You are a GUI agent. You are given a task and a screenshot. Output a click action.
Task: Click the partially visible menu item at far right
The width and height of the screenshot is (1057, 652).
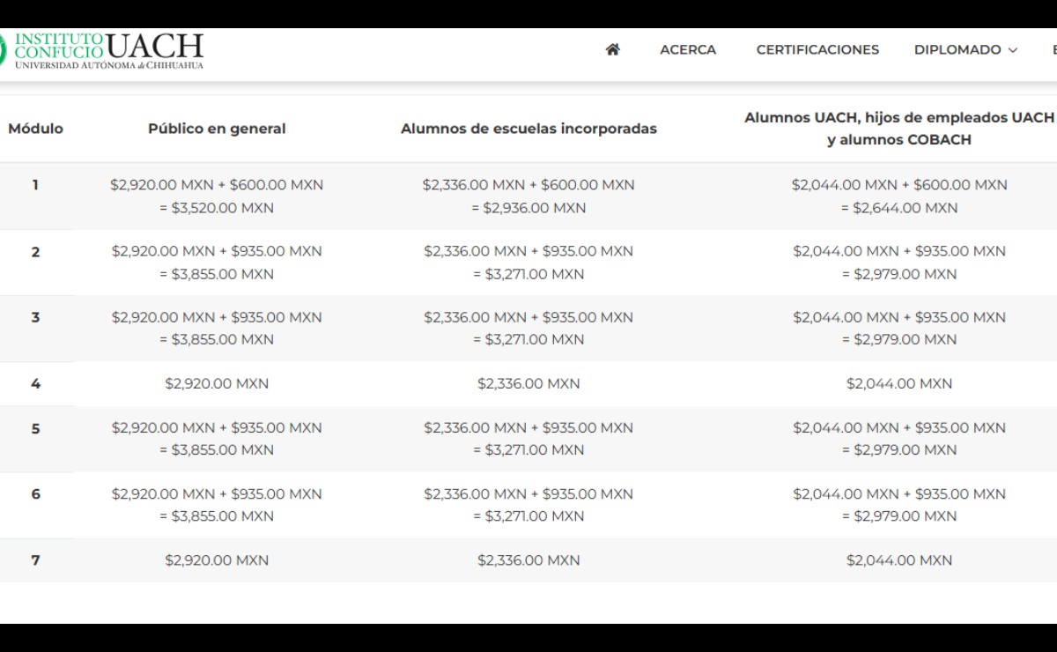[1053, 50]
